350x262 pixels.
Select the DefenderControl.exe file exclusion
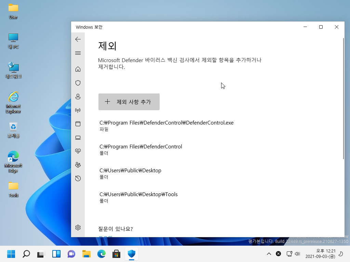pyautogui.click(x=166, y=126)
